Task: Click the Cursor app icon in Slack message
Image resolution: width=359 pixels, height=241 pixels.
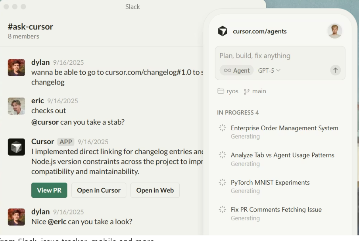Action: [16, 147]
